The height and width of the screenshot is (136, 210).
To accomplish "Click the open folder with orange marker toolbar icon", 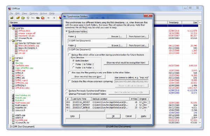I will 18,18.
